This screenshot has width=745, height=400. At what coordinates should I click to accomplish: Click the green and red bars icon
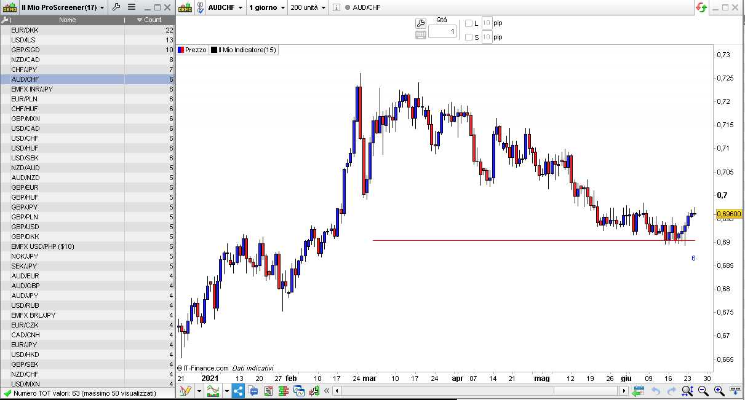pos(284,391)
